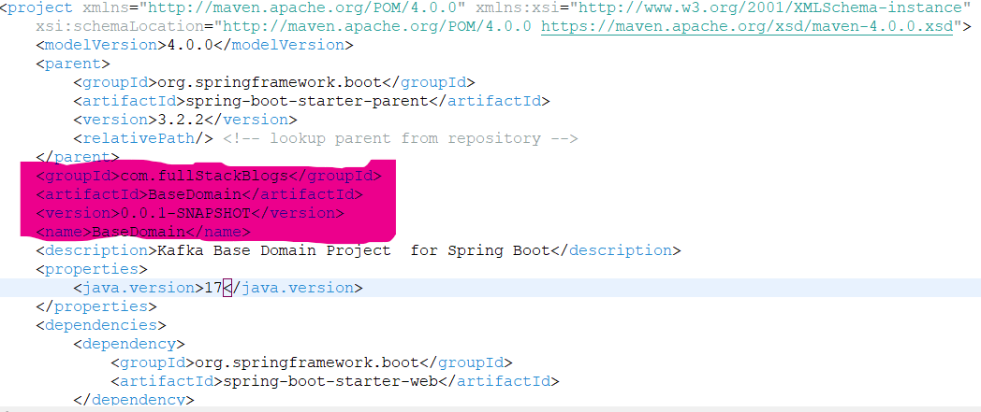Click the closing properties tag

(95, 306)
